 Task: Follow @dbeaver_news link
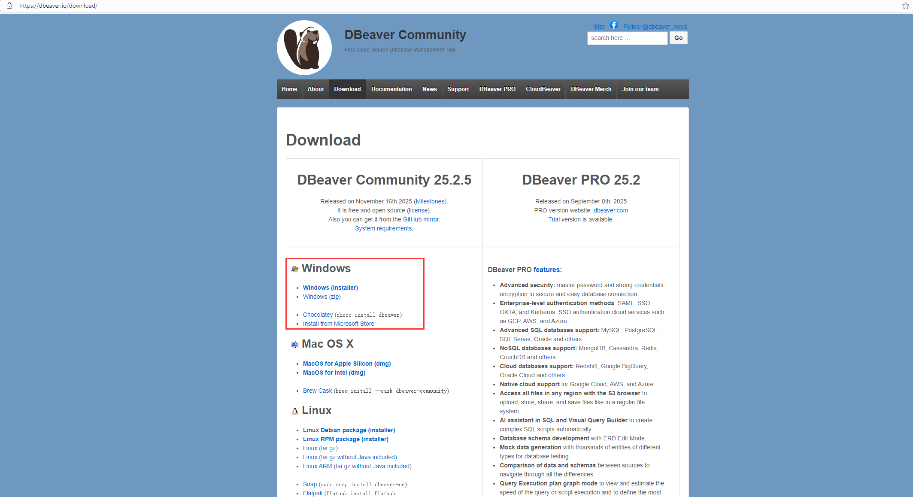tap(655, 27)
